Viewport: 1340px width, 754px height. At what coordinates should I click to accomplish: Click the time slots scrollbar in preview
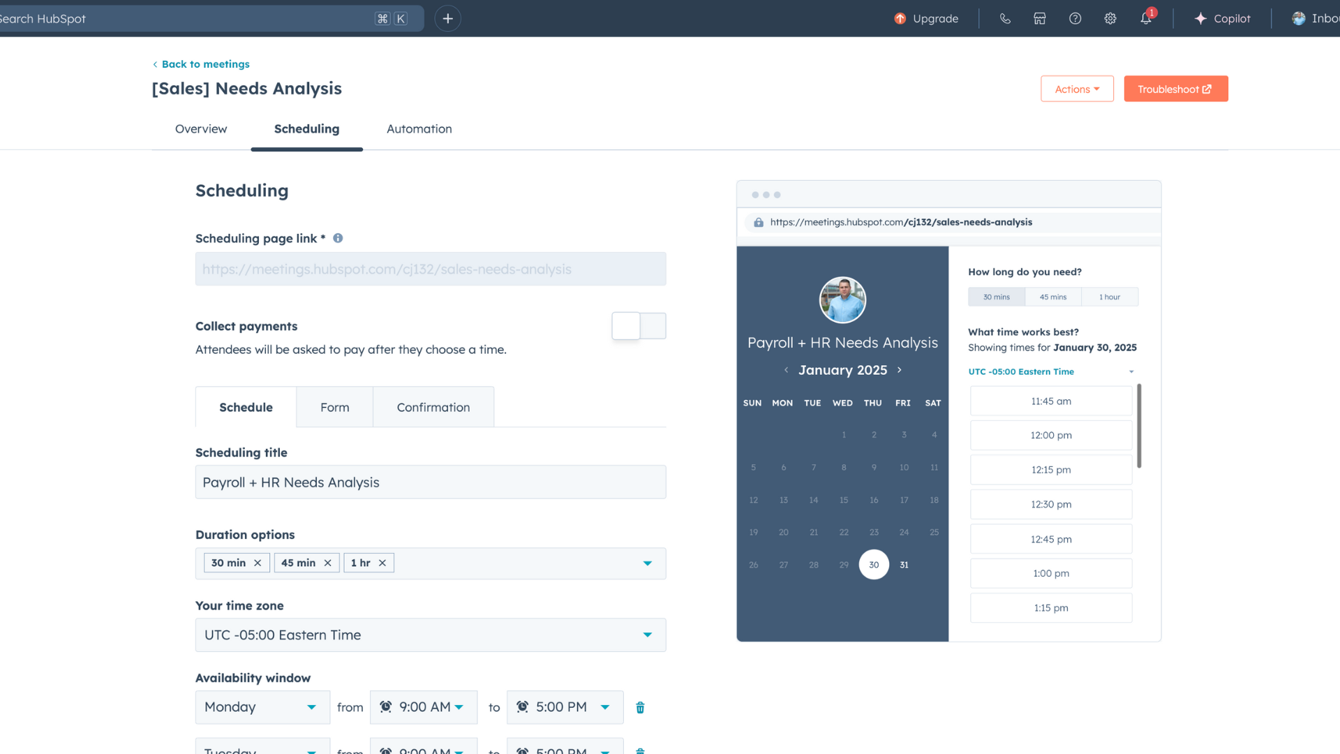pyautogui.click(x=1139, y=426)
